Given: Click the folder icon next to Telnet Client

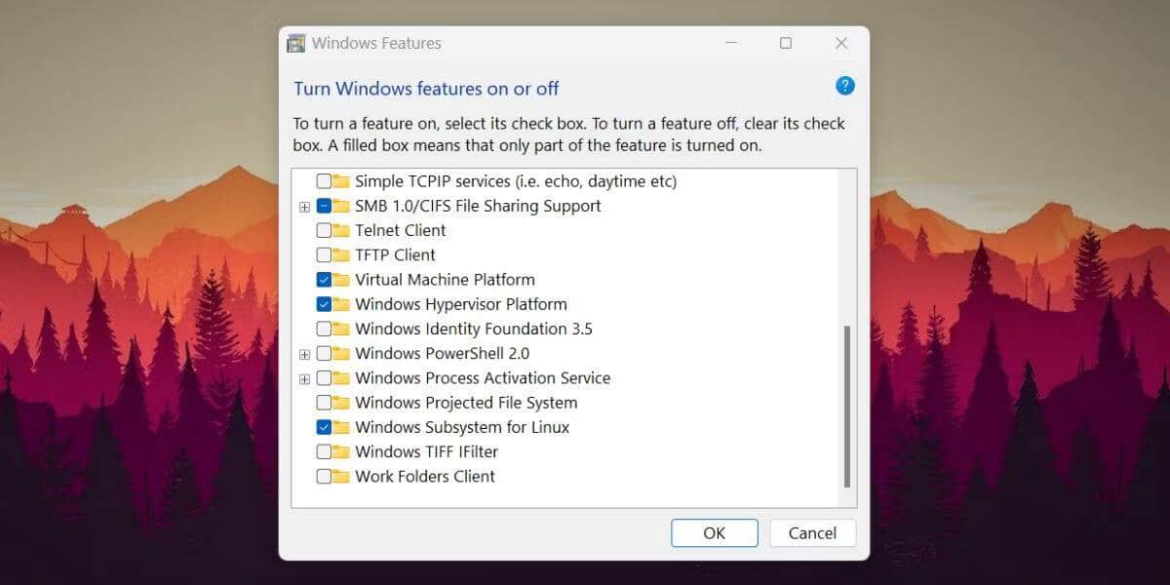Looking at the screenshot, I should click(x=340, y=230).
